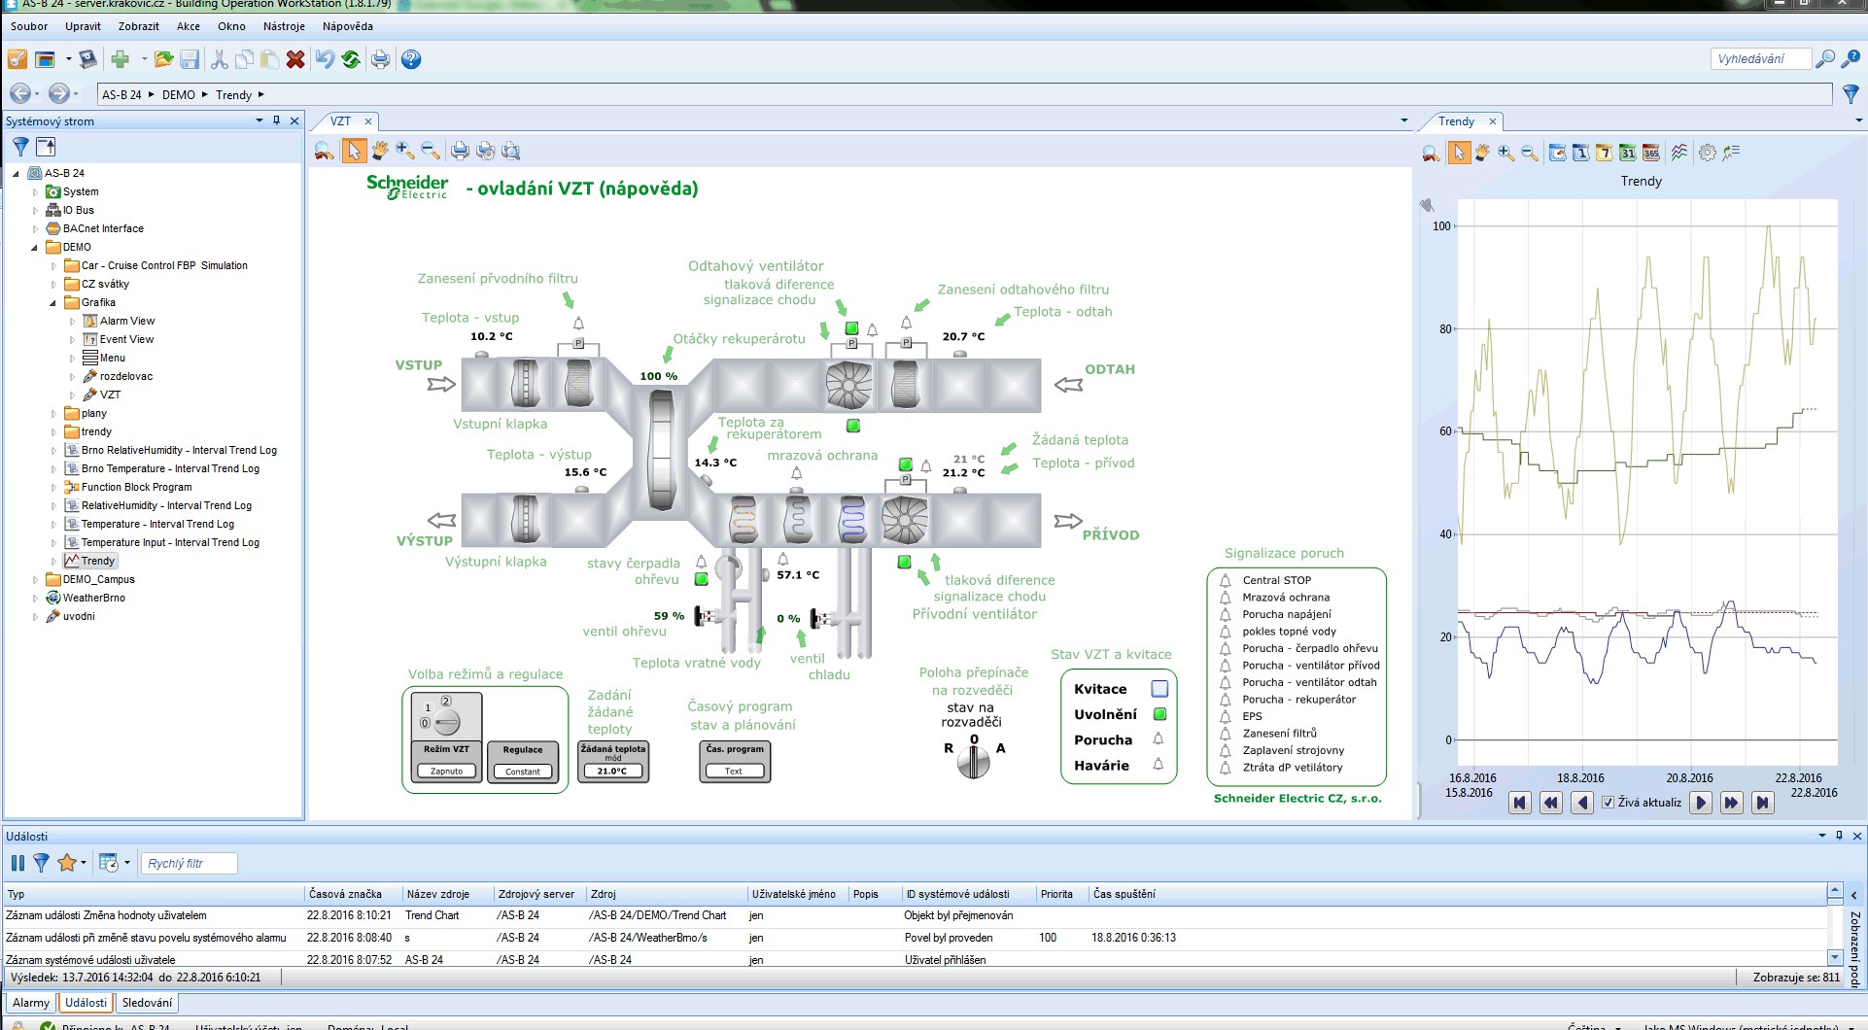The image size is (1868, 1030).
Task: Click the Rychlý filtr input field
Action: tap(189, 863)
